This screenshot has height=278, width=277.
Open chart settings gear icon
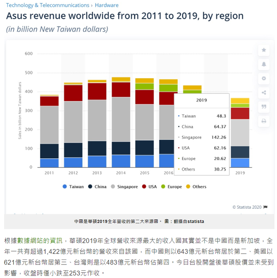tap(264, 79)
